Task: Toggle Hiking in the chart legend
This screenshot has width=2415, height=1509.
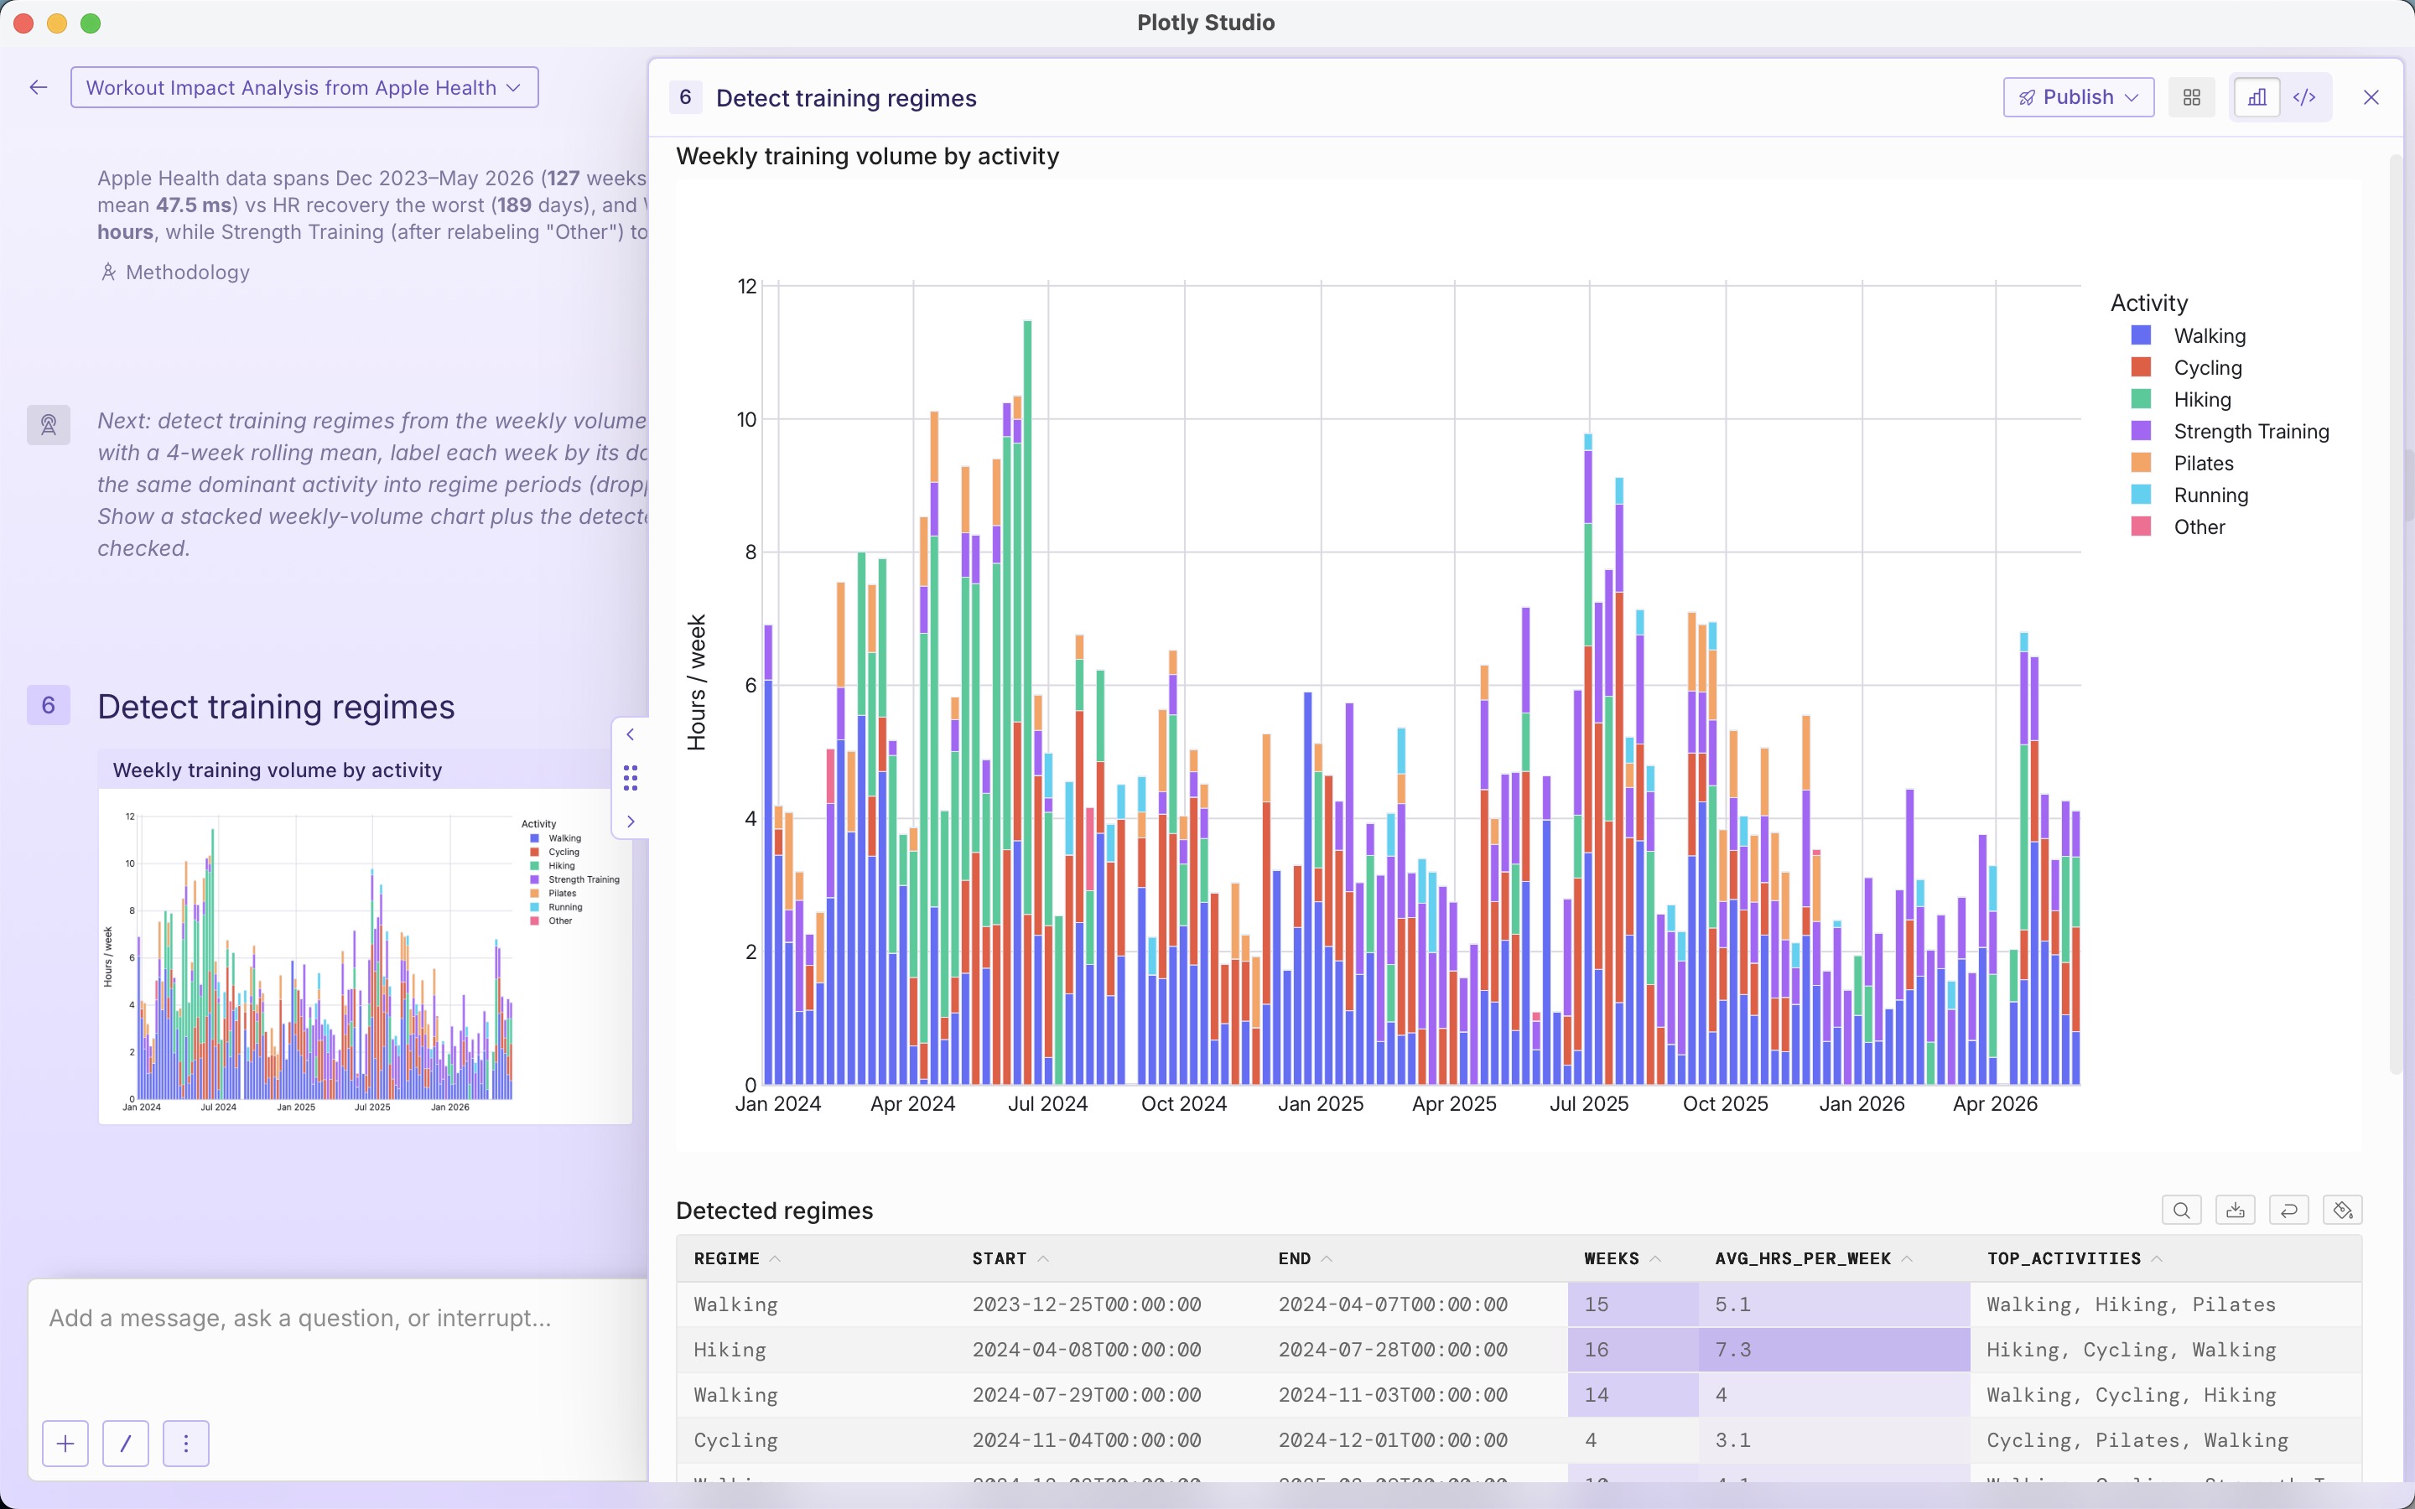Action: pyautogui.click(x=2180, y=400)
